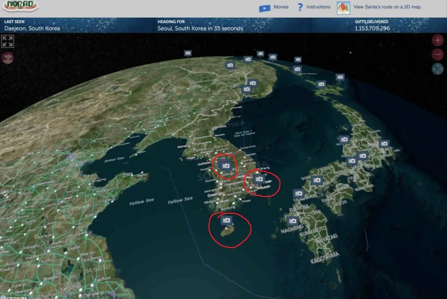Image resolution: width=447 pixels, height=299 pixels.
Task: Open the camera marker at Daejeon
Action: [x=226, y=165]
